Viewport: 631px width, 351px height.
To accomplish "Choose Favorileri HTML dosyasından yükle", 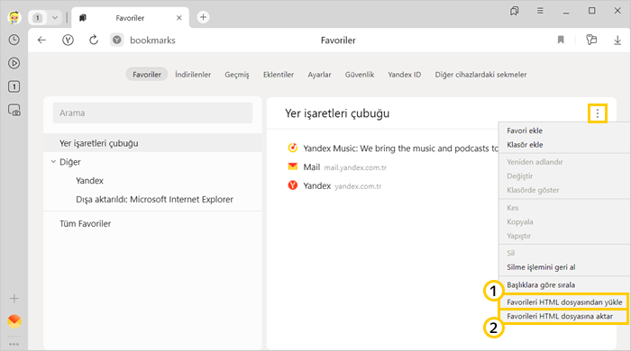I will (564, 302).
